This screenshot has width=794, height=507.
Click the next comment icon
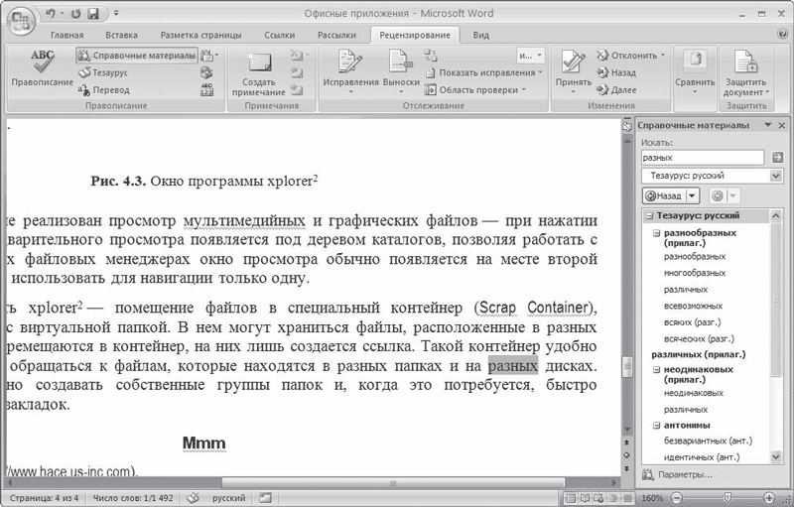tap(297, 90)
